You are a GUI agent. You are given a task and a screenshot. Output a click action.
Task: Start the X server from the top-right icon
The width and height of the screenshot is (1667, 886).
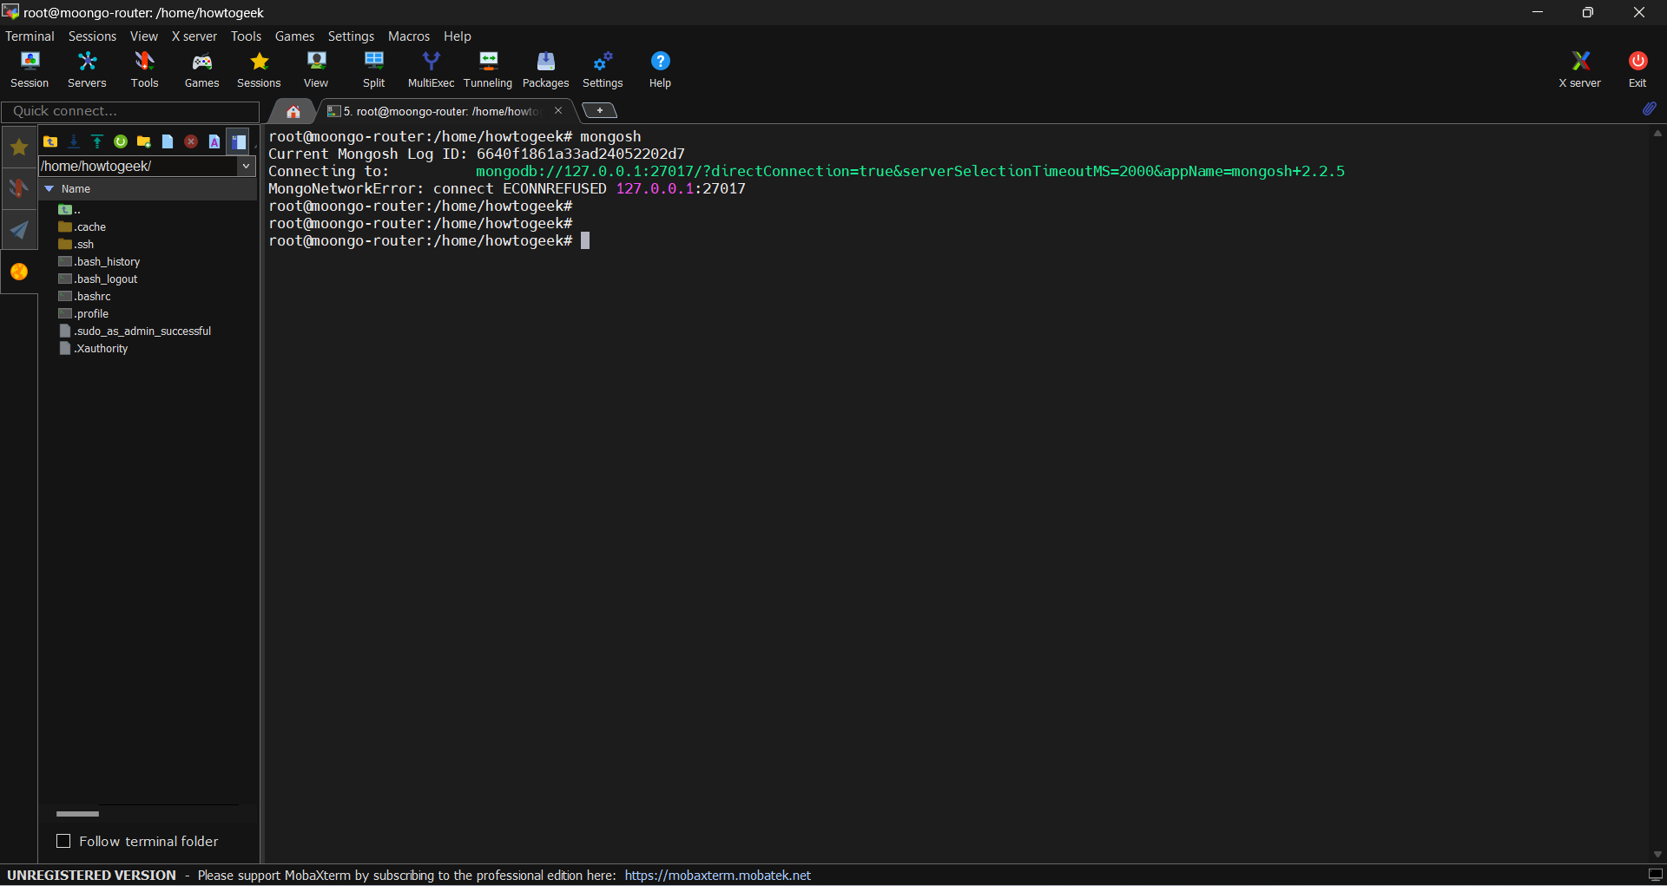tap(1579, 69)
